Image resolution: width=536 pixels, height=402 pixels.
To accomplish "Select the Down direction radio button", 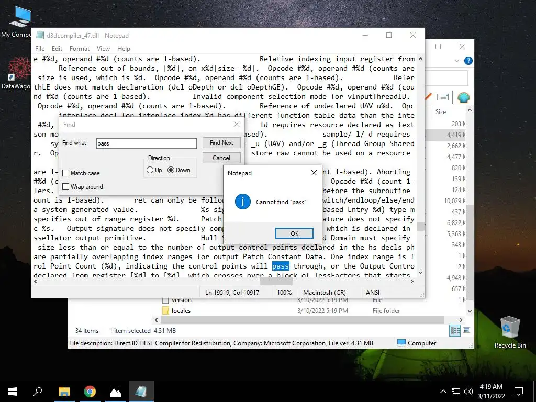I will (x=171, y=170).
